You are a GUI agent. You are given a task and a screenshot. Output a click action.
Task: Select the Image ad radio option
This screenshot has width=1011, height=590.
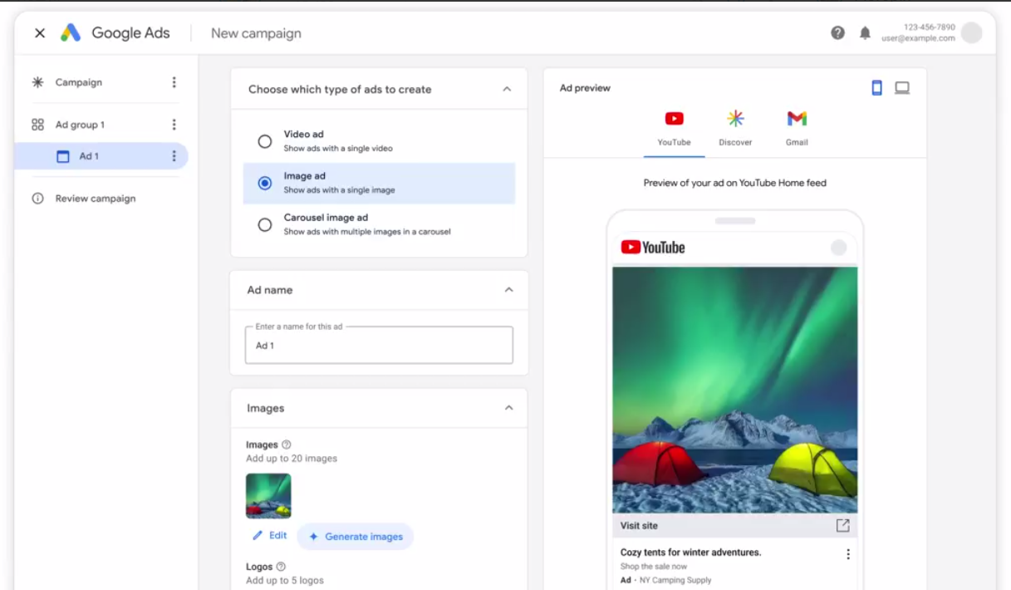tap(265, 183)
